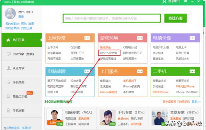Click the 788元抢iPhone entry

[185, 86]
